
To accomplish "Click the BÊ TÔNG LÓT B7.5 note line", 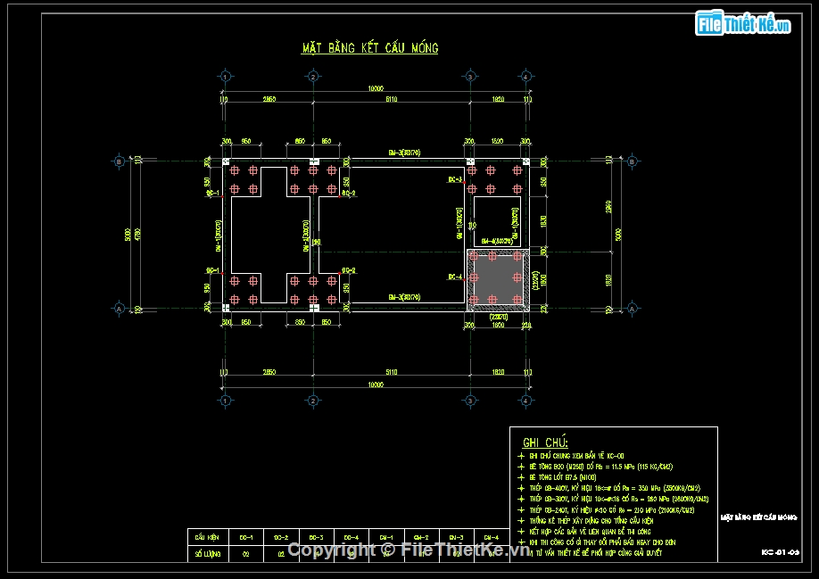I will coord(563,477).
